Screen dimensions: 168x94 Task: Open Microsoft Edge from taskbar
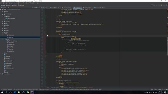coord(15,92)
